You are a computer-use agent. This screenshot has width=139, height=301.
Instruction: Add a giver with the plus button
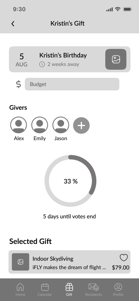[x=82, y=126]
